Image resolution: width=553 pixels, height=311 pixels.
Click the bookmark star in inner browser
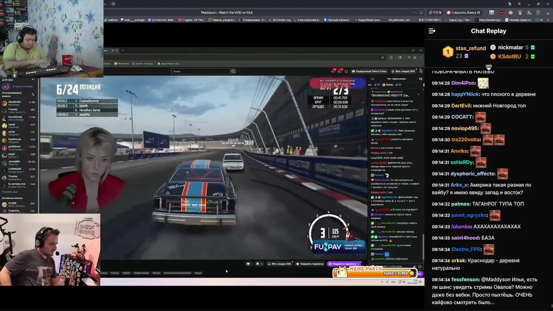pos(383,57)
